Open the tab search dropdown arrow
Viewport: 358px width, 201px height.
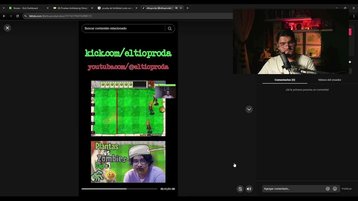coord(4,8)
